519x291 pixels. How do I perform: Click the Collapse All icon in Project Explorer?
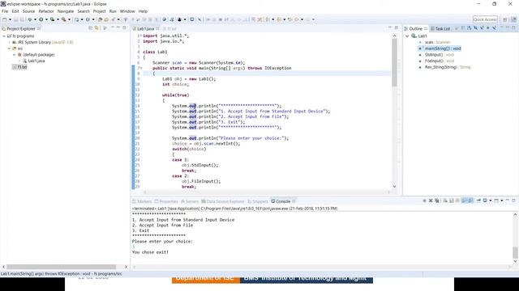click(x=90, y=28)
